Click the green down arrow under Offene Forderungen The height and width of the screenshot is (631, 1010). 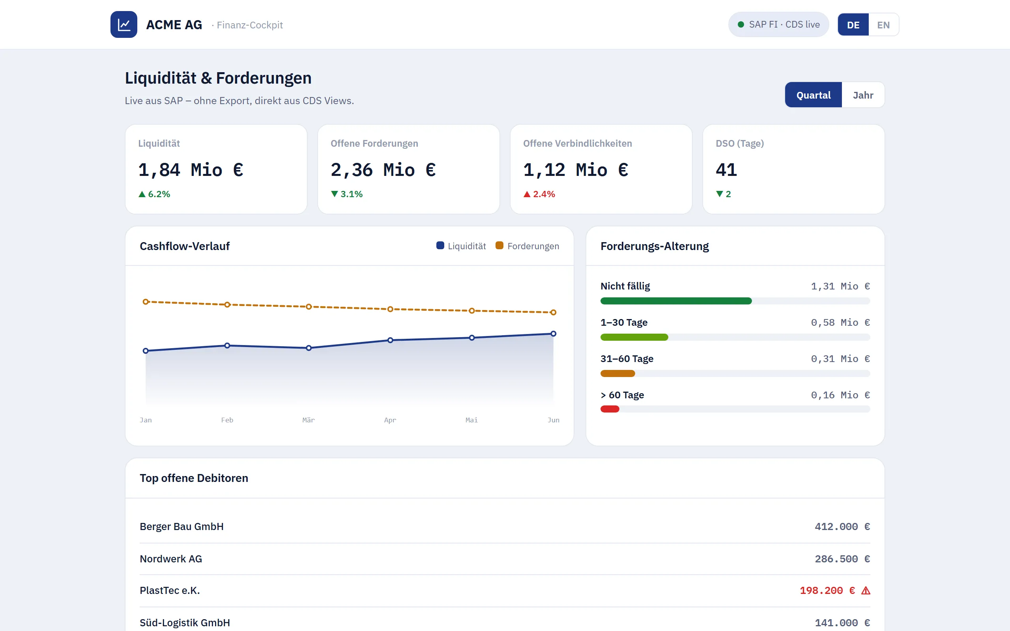(334, 194)
